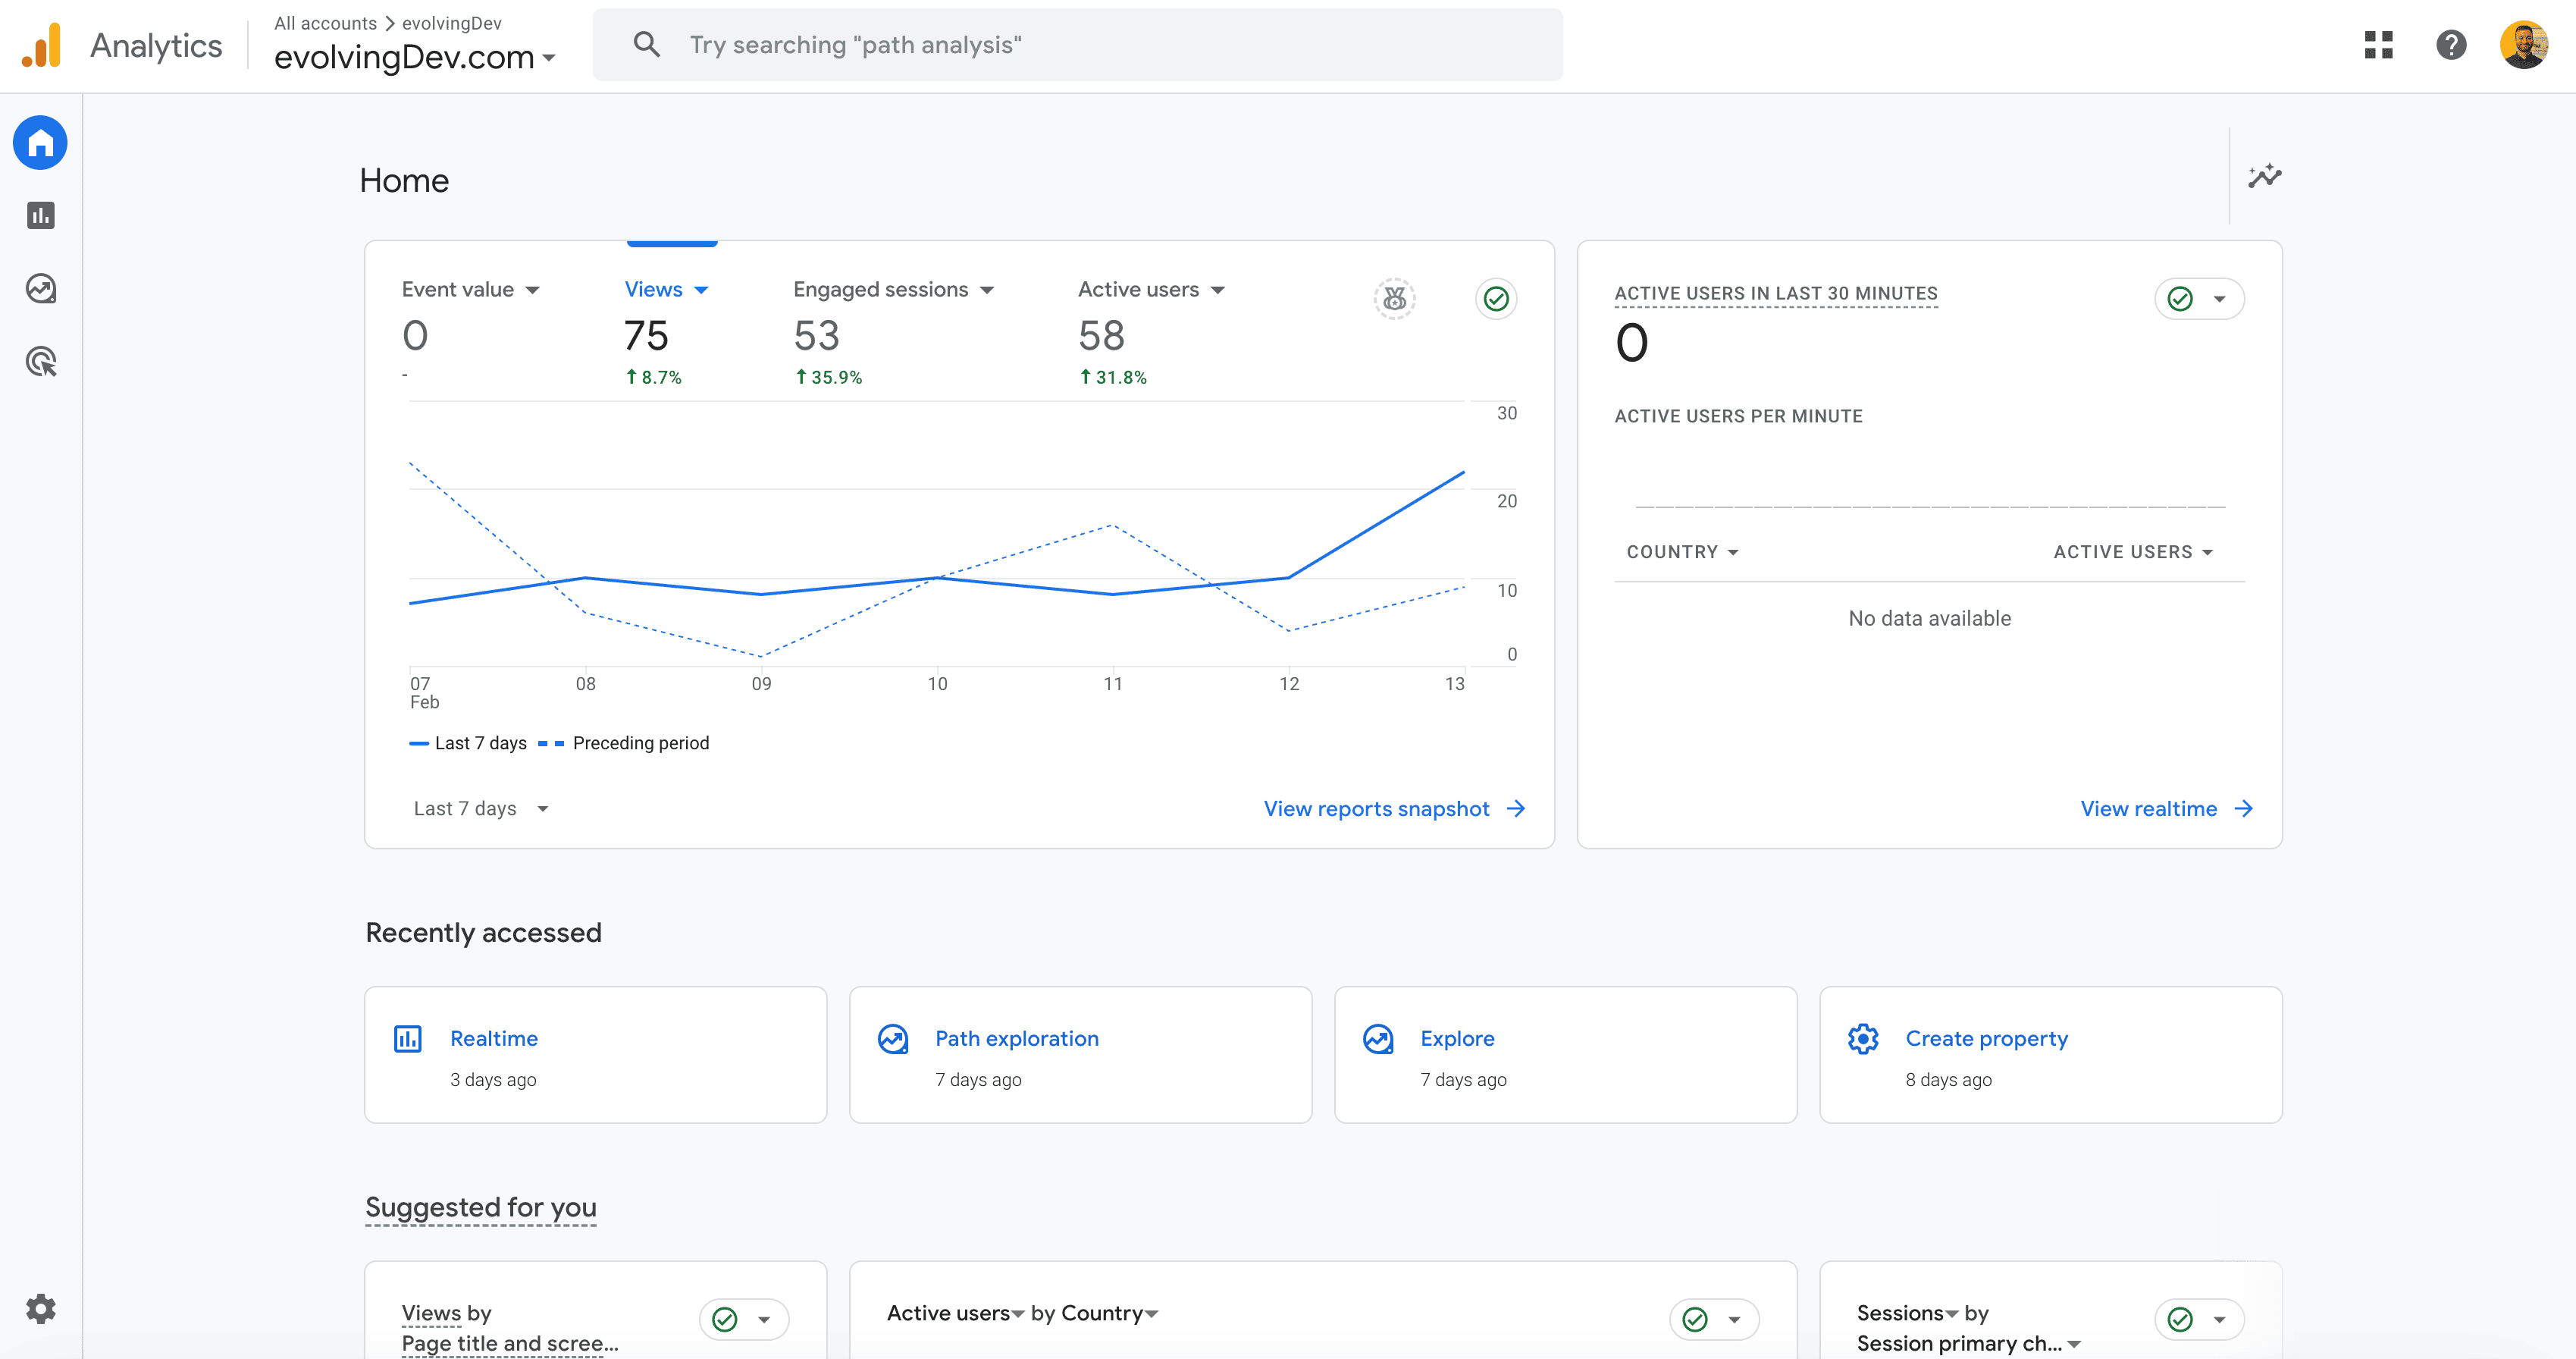Image resolution: width=2576 pixels, height=1359 pixels.
Task: Open Create property recently accessed card
Action: (x=2050, y=1055)
